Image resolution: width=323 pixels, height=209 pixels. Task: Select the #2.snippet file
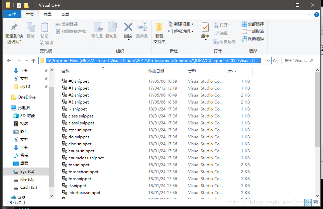[75, 95]
